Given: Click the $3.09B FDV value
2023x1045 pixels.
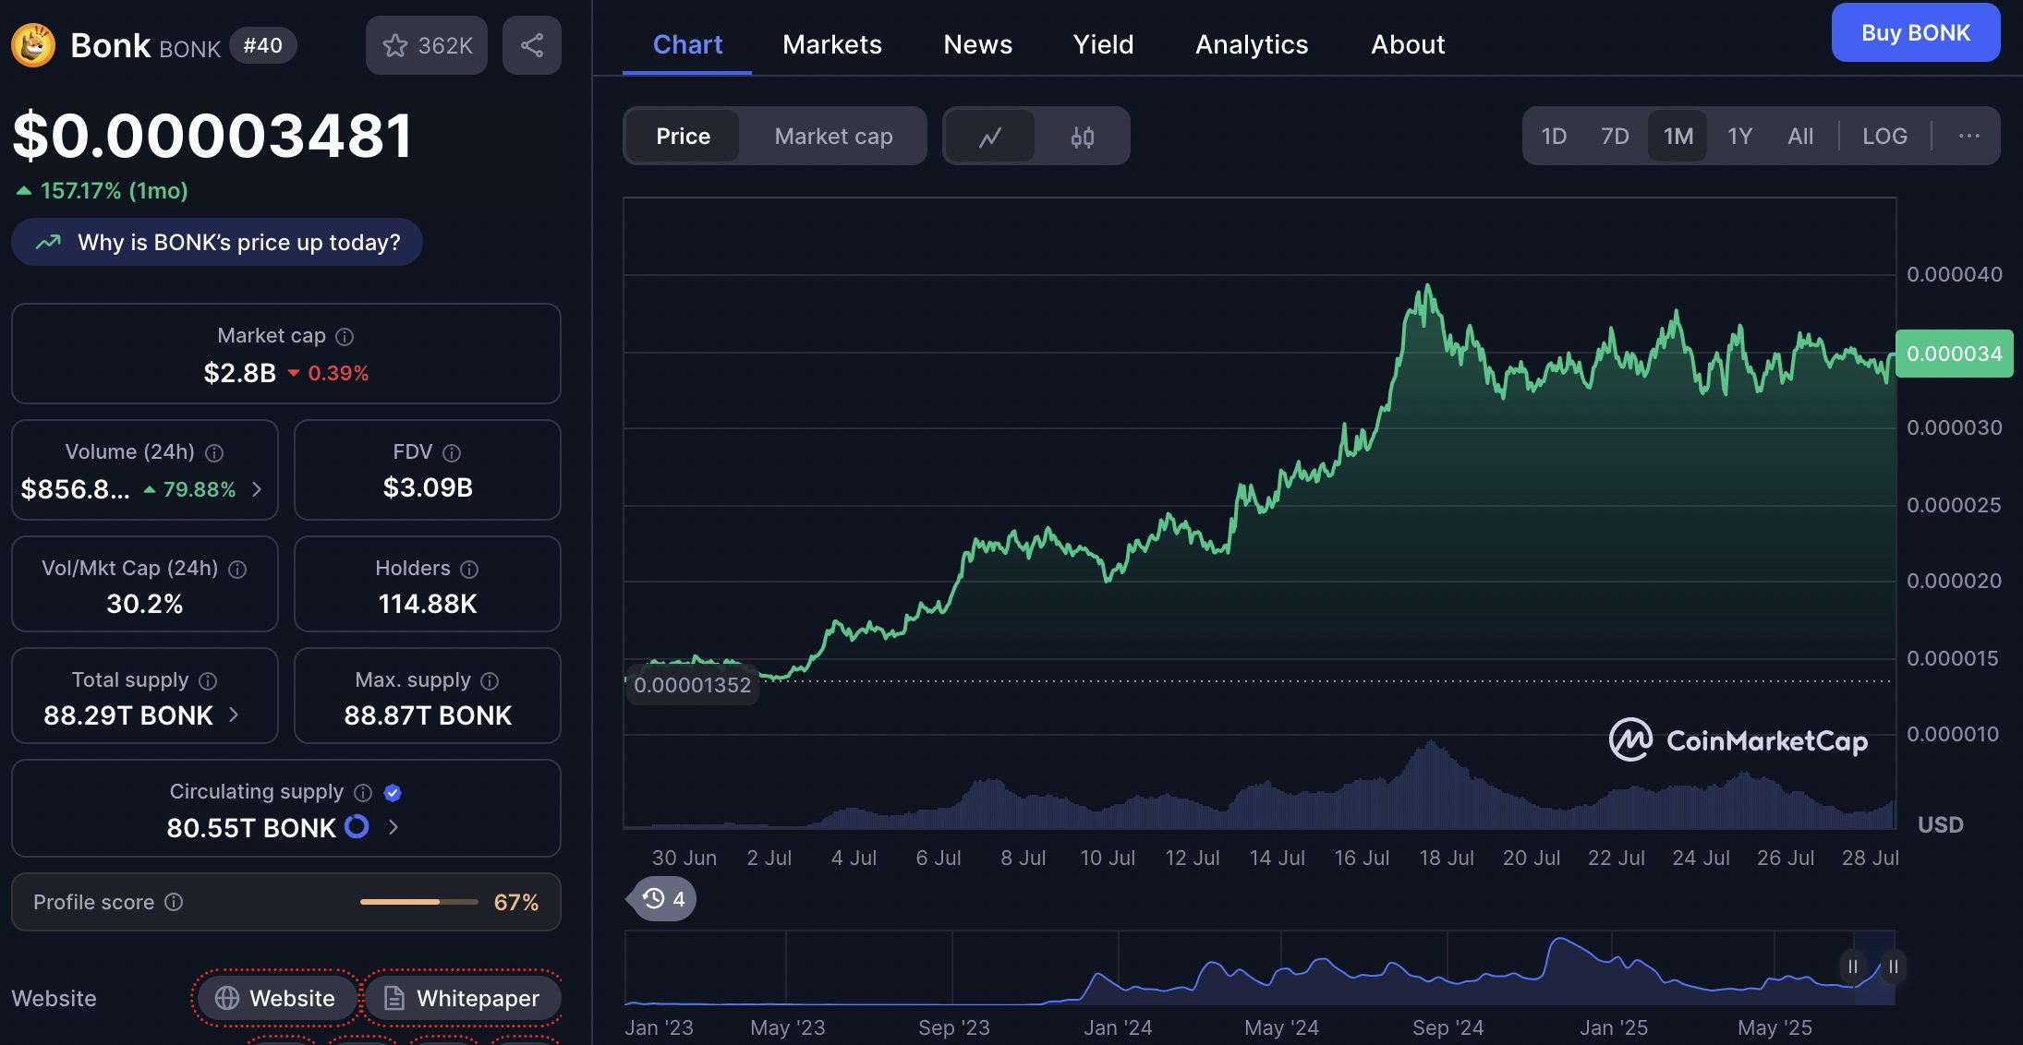Looking at the screenshot, I should pos(428,487).
